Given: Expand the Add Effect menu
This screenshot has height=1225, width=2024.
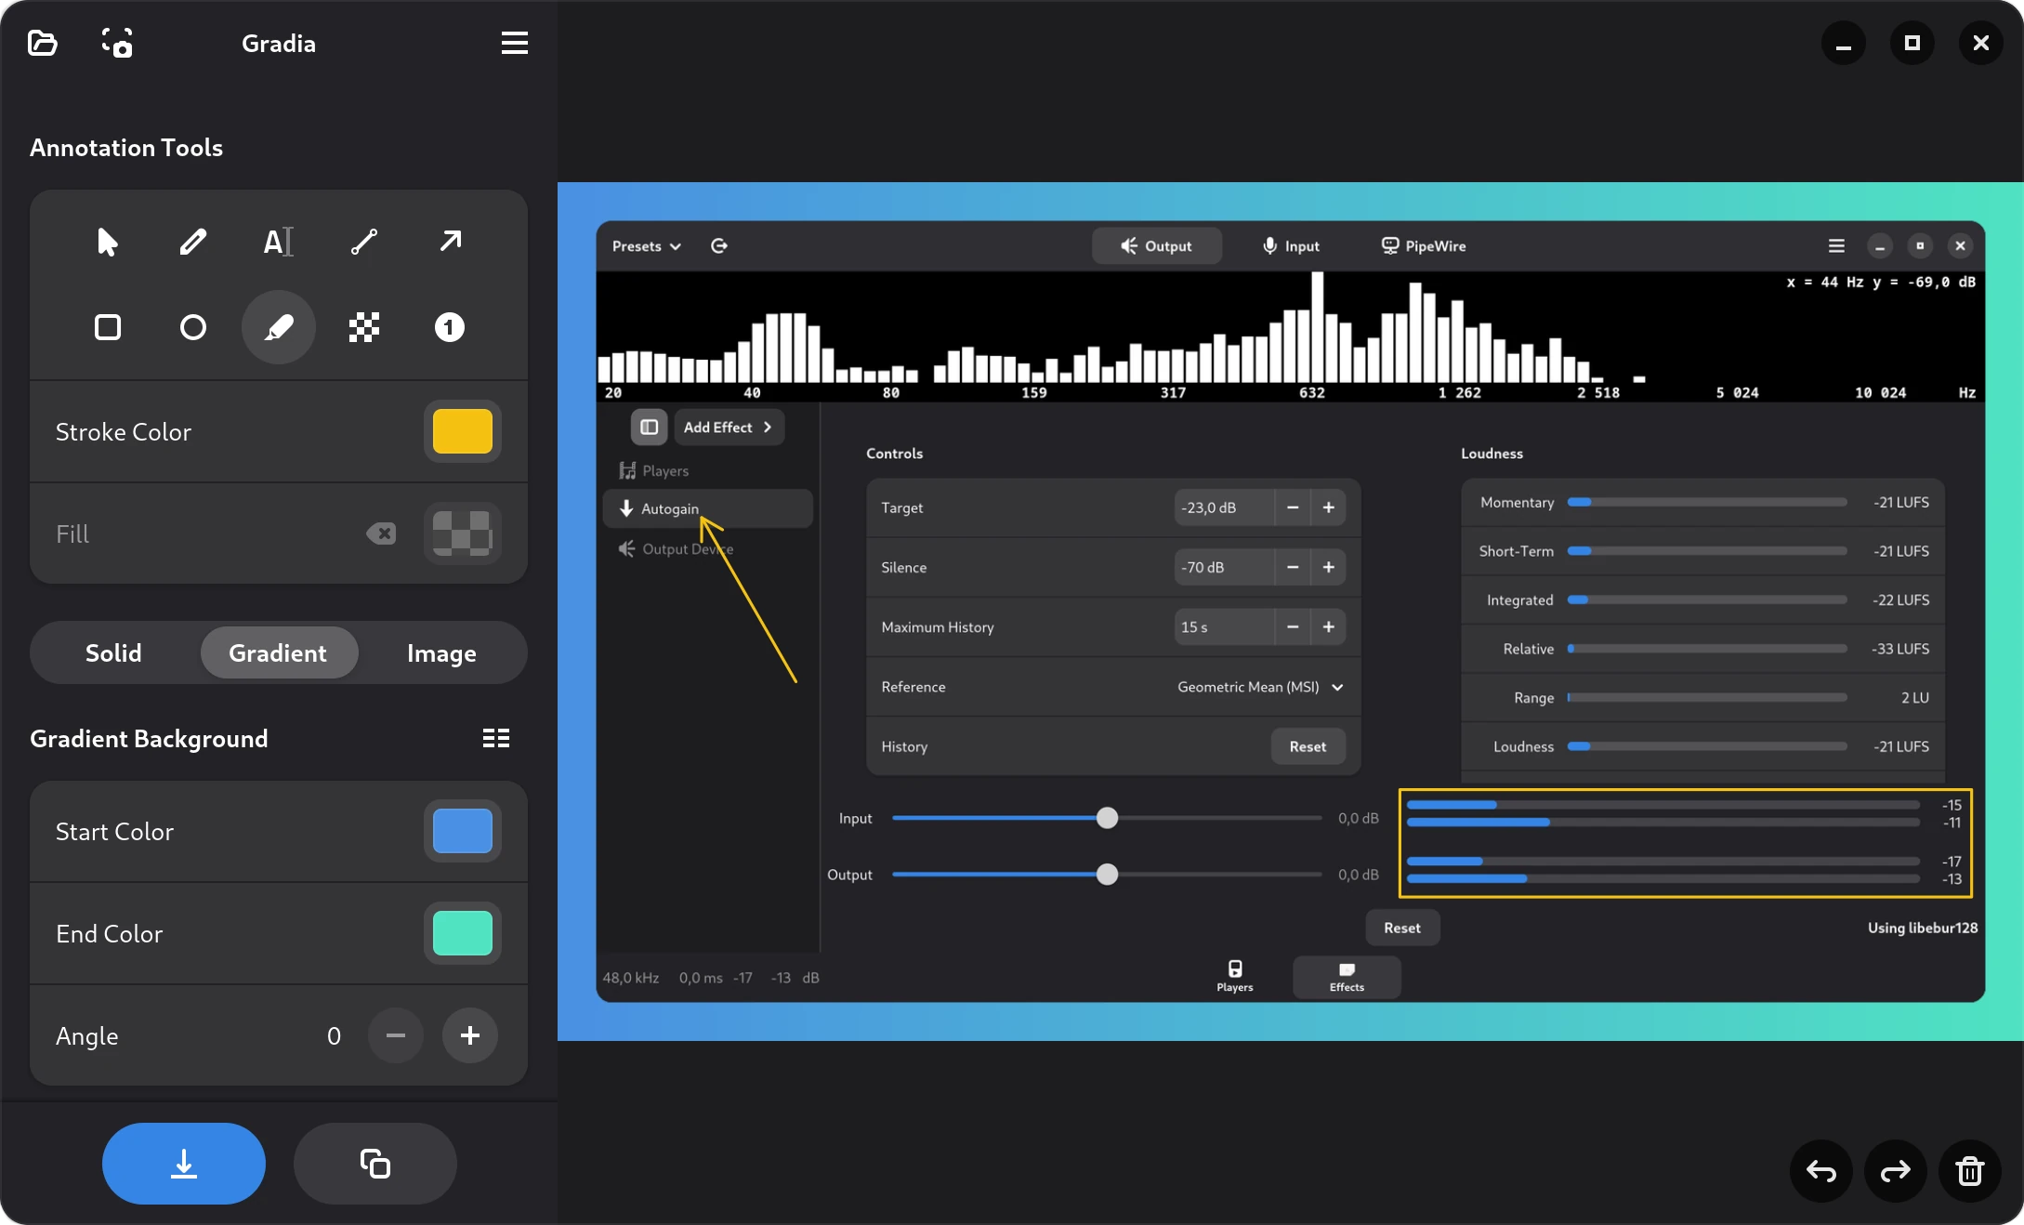Looking at the screenshot, I should click(x=729, y=428).
